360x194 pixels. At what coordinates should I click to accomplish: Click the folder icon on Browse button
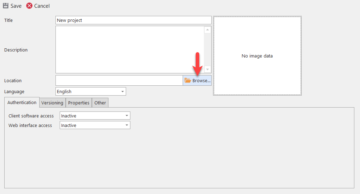(188, 80)
